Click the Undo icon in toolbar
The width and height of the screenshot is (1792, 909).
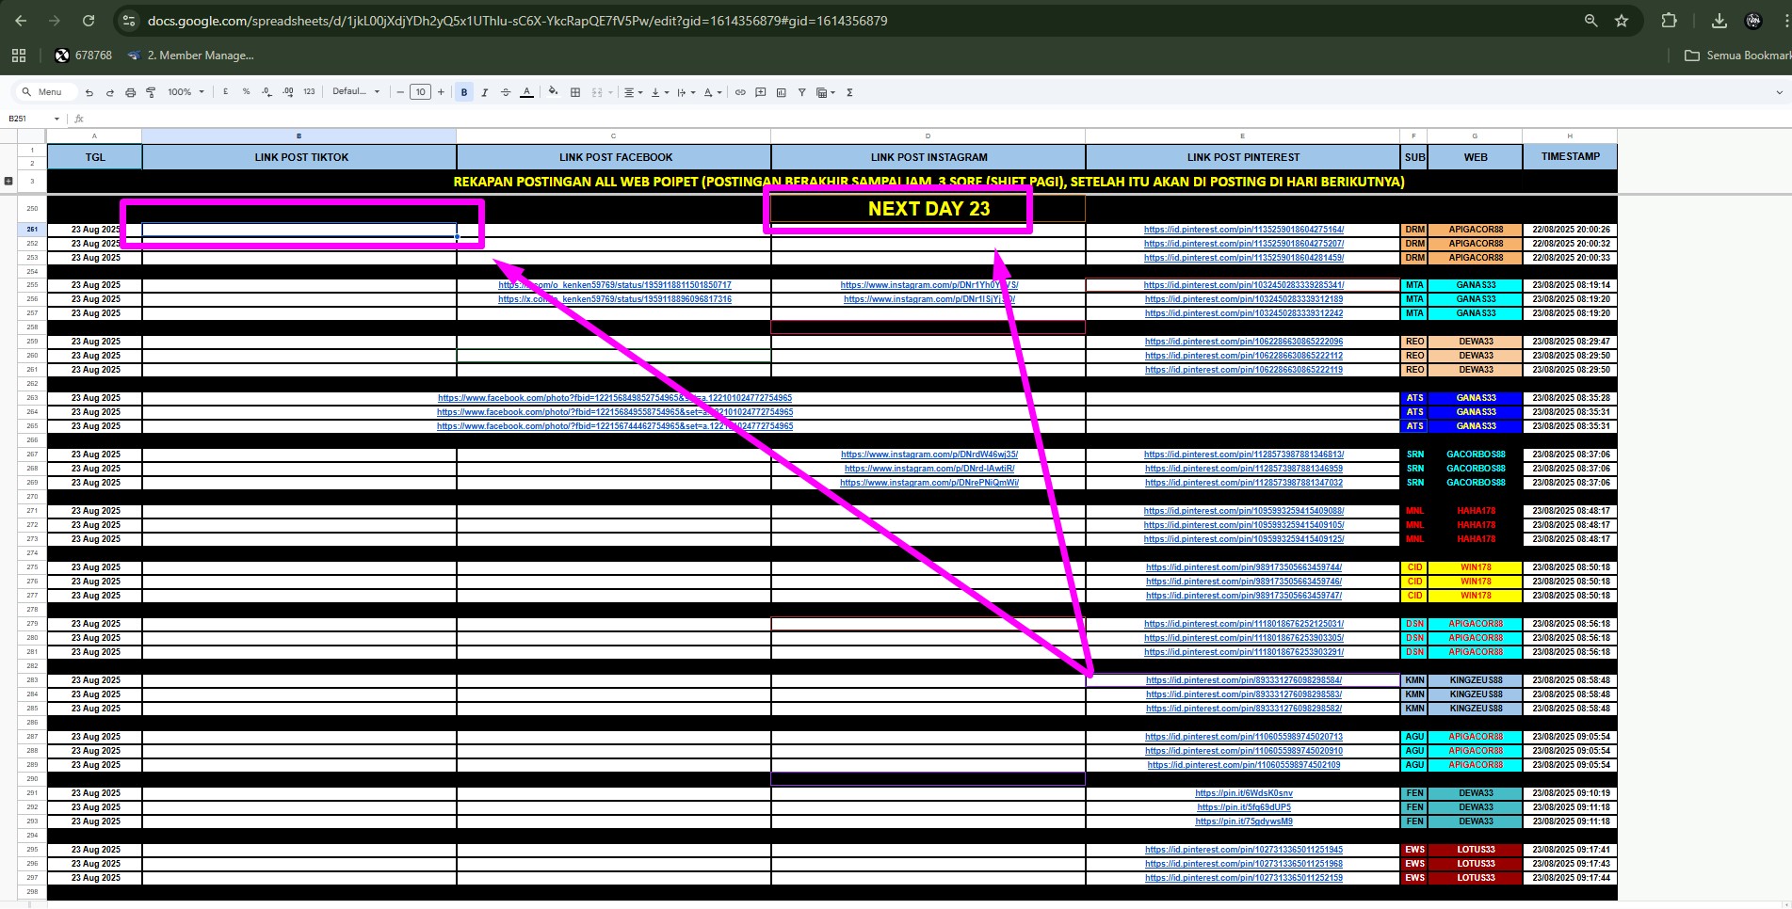click(89, 92)
